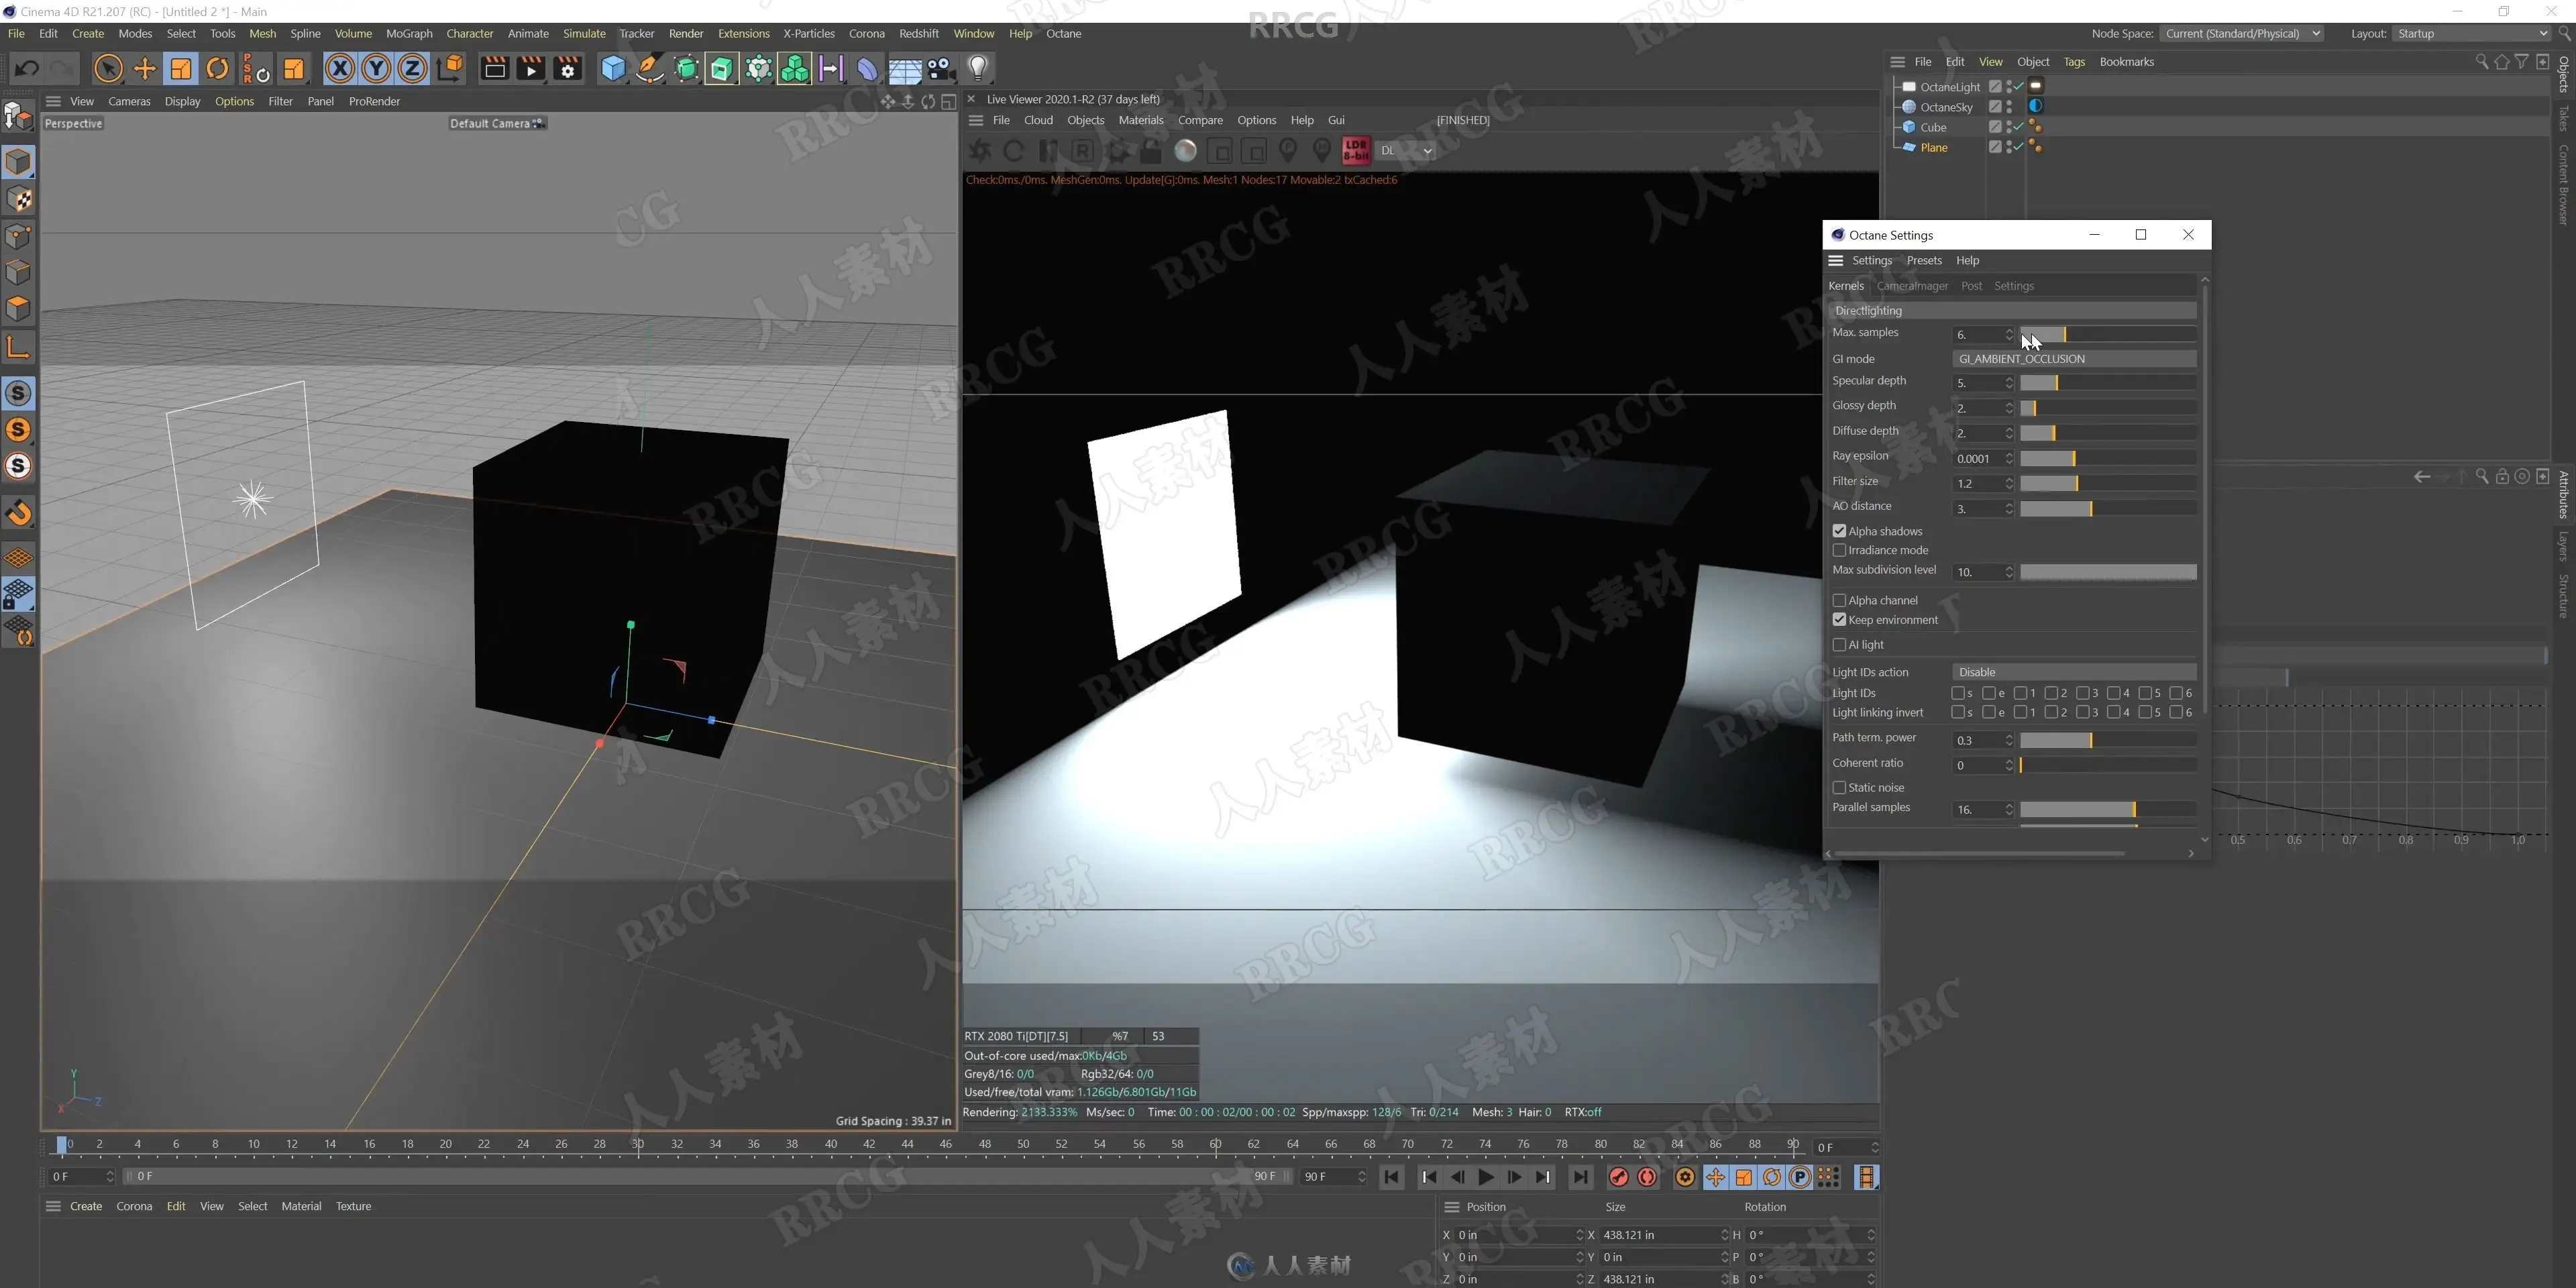2576x1288 pixels.
Task: Click the Undo arrow icon
Action: click(27, 68)
